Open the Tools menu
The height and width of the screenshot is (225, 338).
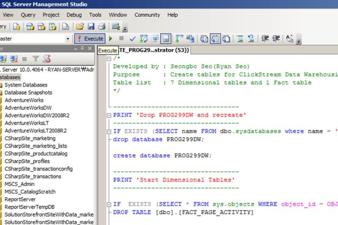click(x=95, y=15)
